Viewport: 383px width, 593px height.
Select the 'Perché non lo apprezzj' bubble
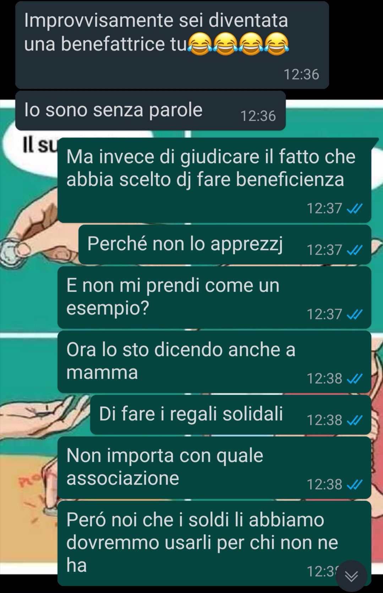click(225, 244)
